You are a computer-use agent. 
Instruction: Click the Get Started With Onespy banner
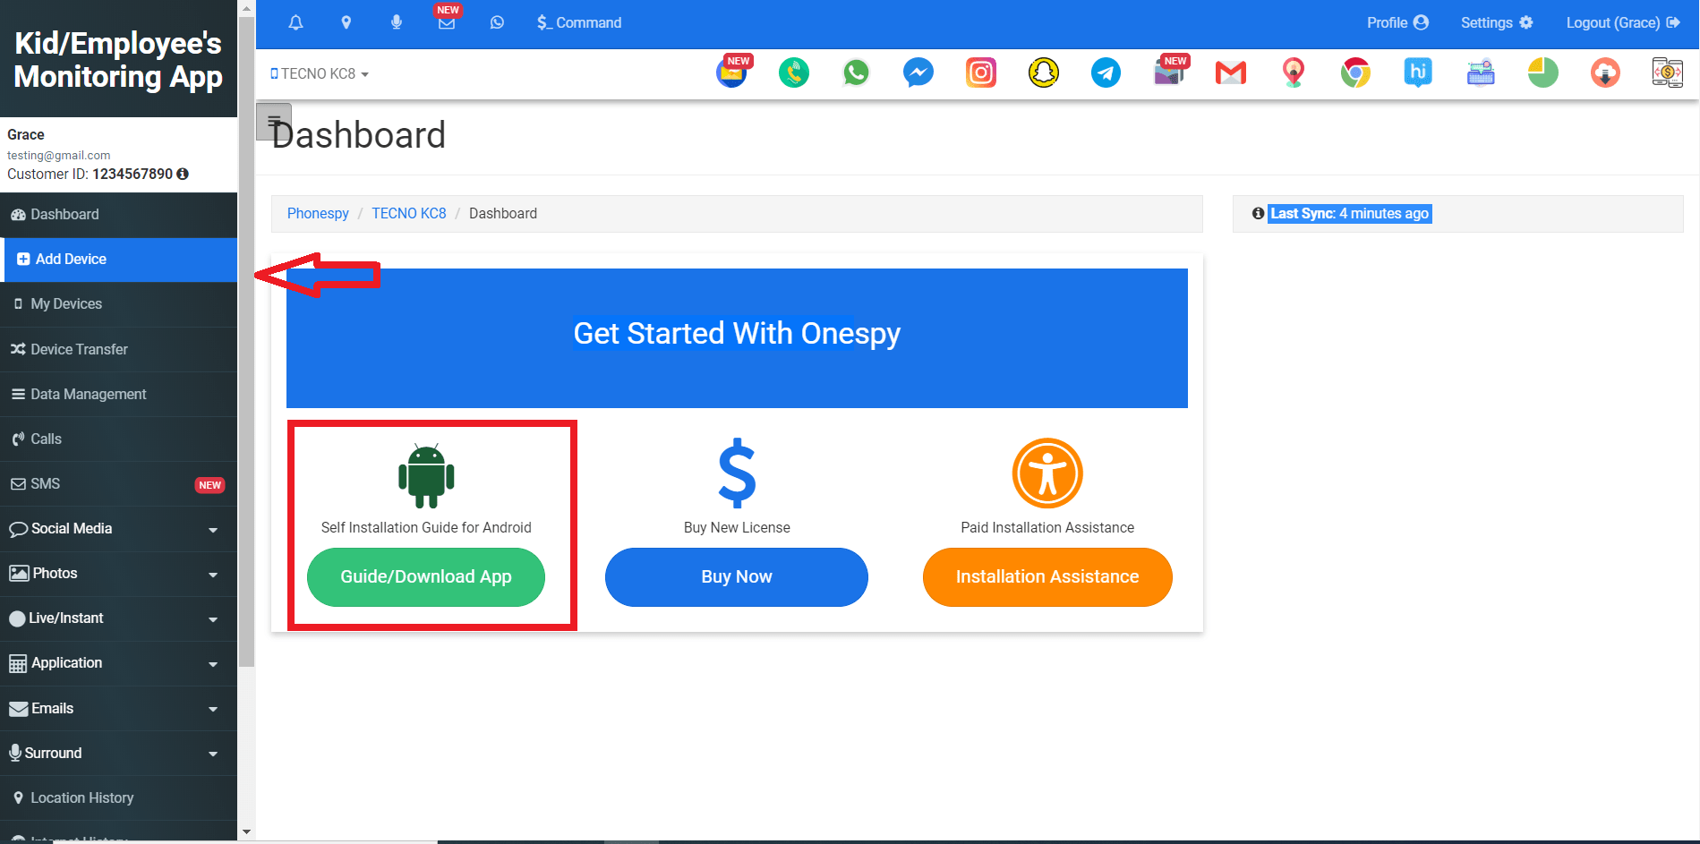(x=737, y=338)
